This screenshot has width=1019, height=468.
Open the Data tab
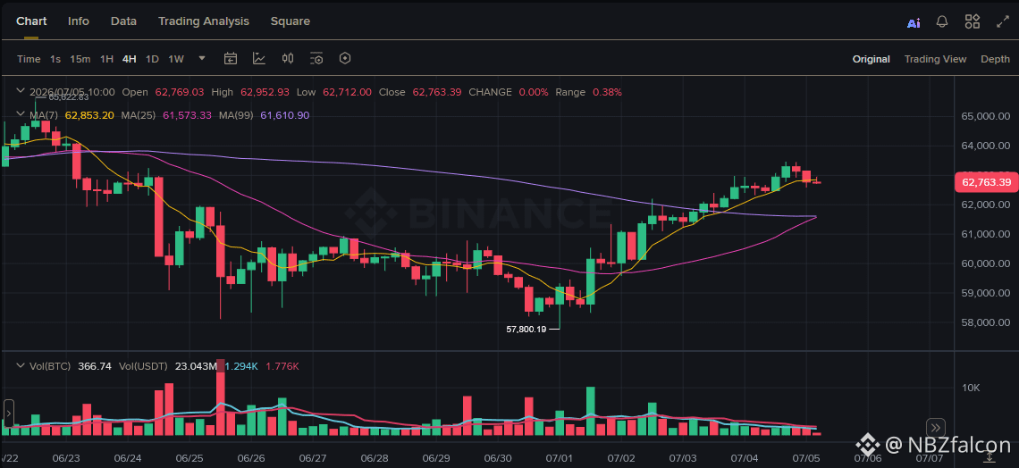click(123, 21)
